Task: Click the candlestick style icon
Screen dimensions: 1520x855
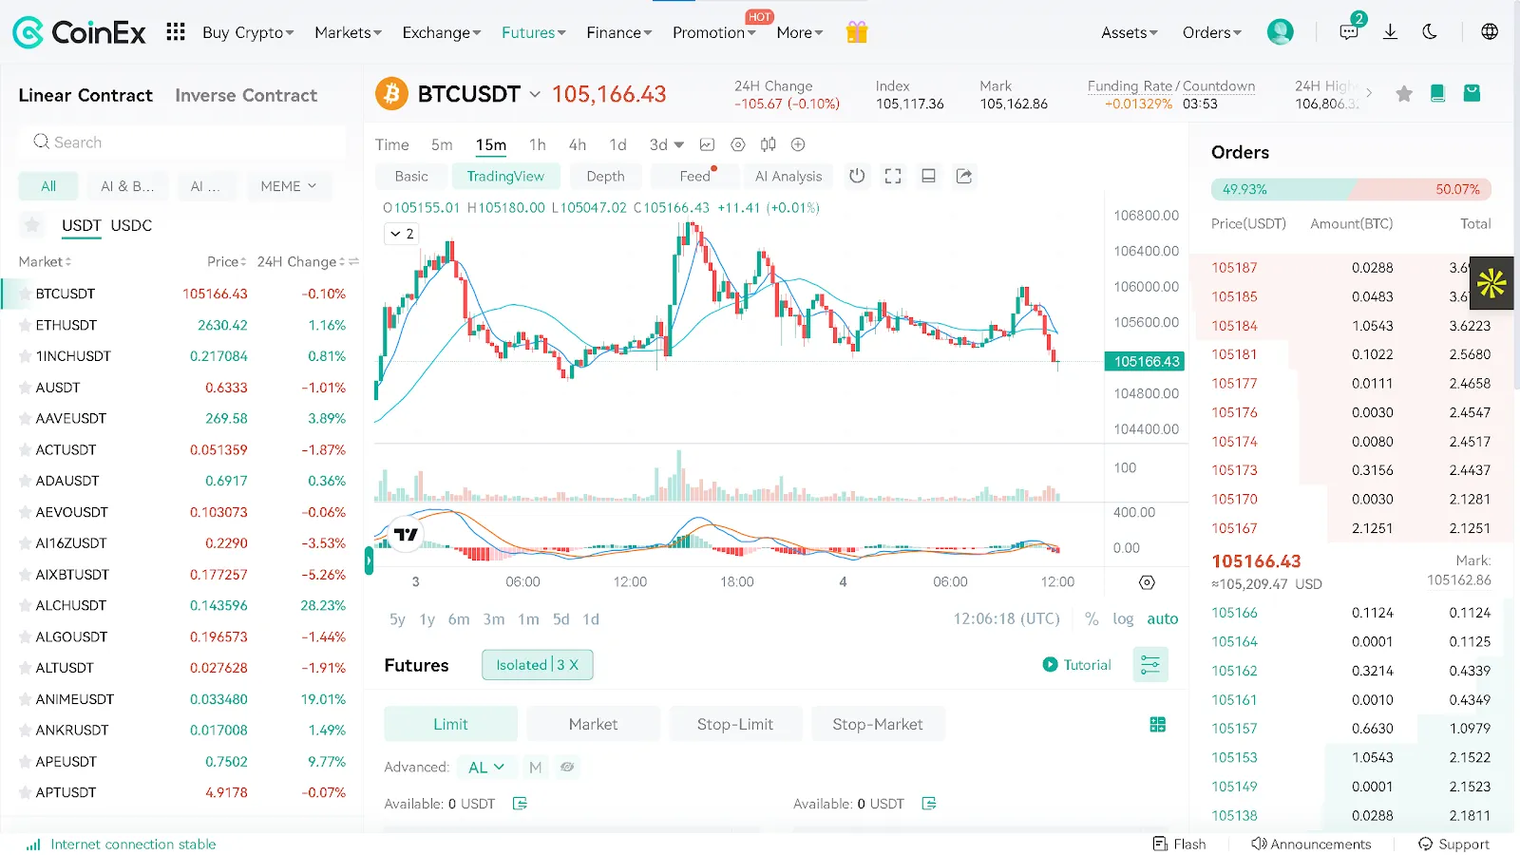Action: (x=768, y=144)
